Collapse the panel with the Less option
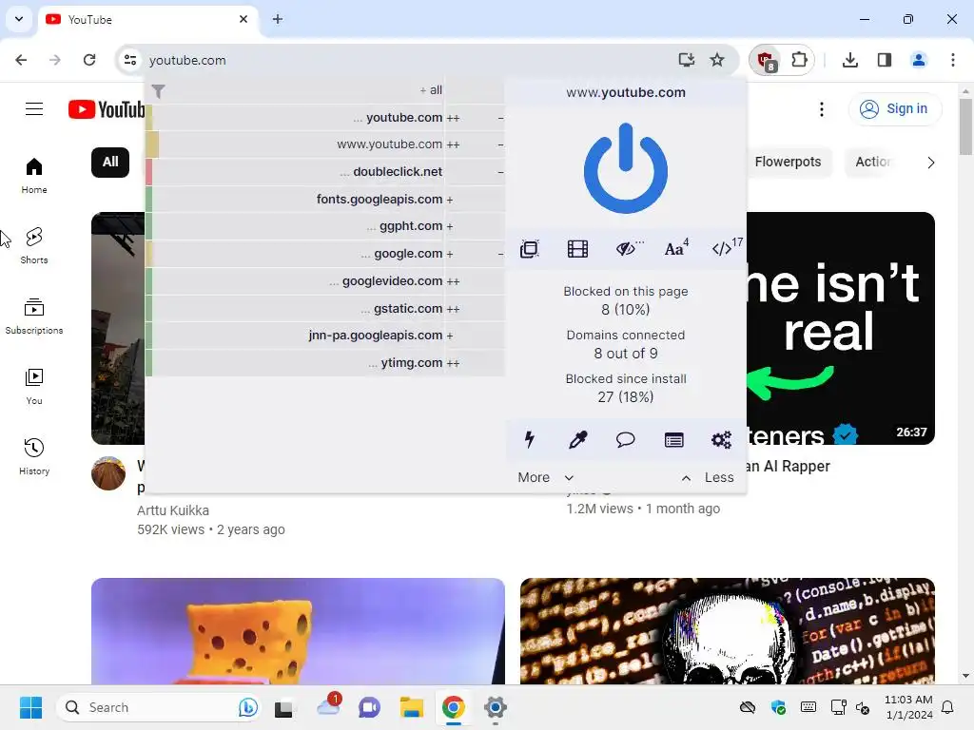The height and width of the screenshot is (730, 974). [708, 477]
